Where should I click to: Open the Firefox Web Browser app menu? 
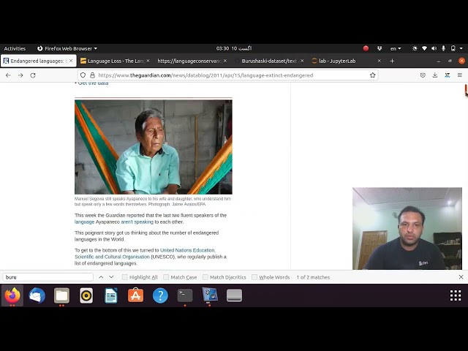point(67,48)
